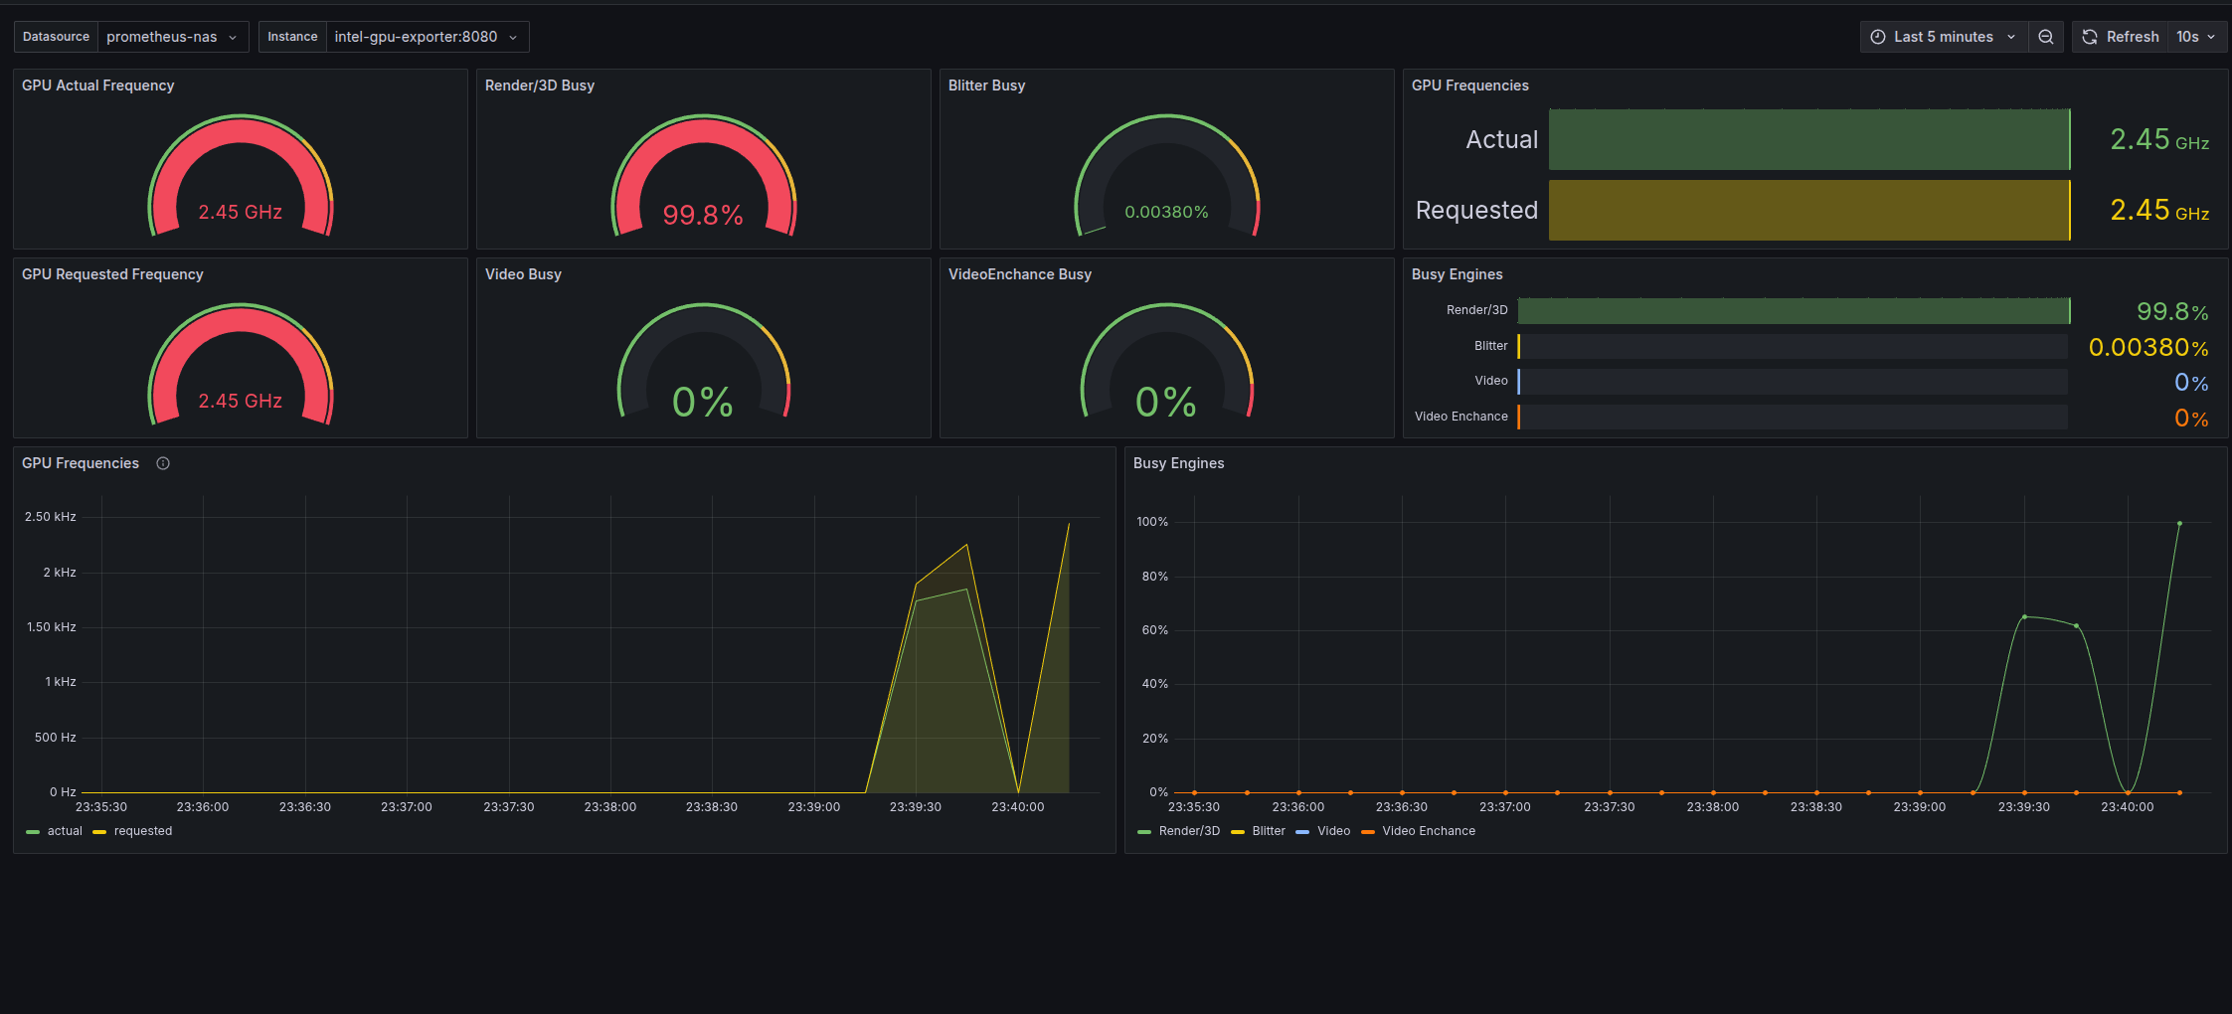Click the zoom out time range icon
The image size is (2232, 1014).
2045,37
